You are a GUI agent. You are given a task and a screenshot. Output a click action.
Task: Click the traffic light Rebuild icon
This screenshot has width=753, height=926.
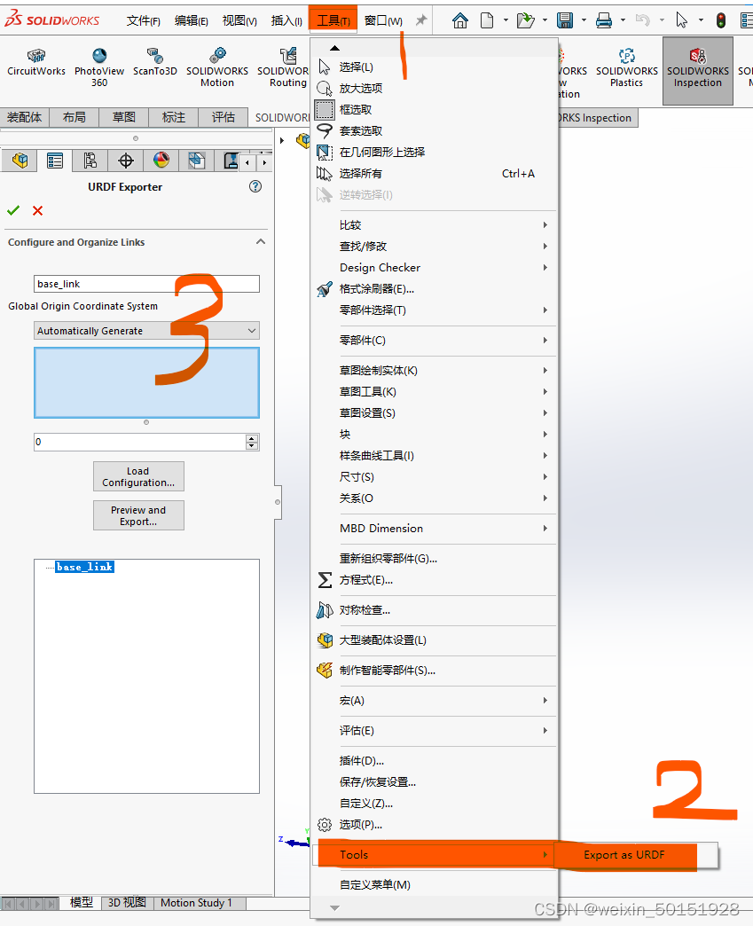tap(721, 20)
